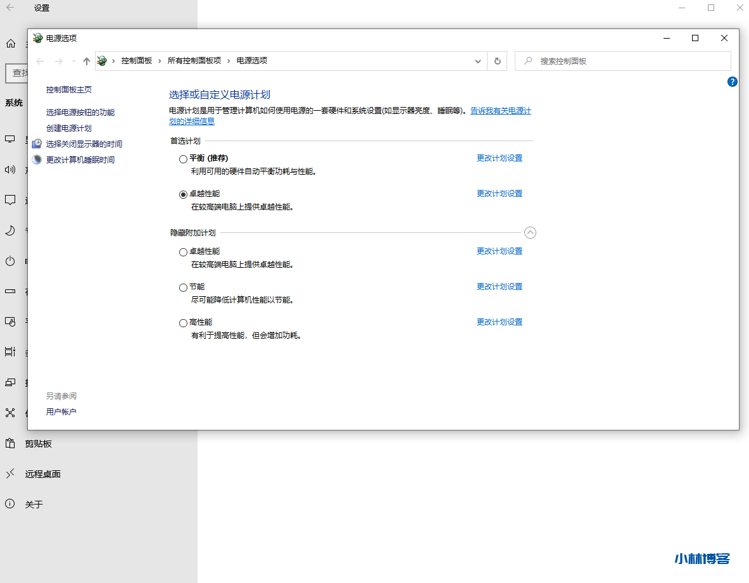Select the 节能 power plan radio button
Viewport: 749px width, 583px height.
tap(184, 287)
